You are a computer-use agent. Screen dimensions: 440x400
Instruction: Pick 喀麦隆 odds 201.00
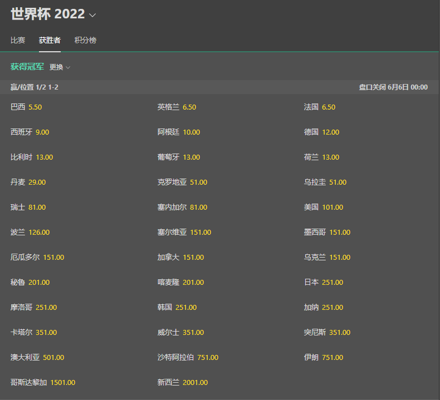(180, 282)
